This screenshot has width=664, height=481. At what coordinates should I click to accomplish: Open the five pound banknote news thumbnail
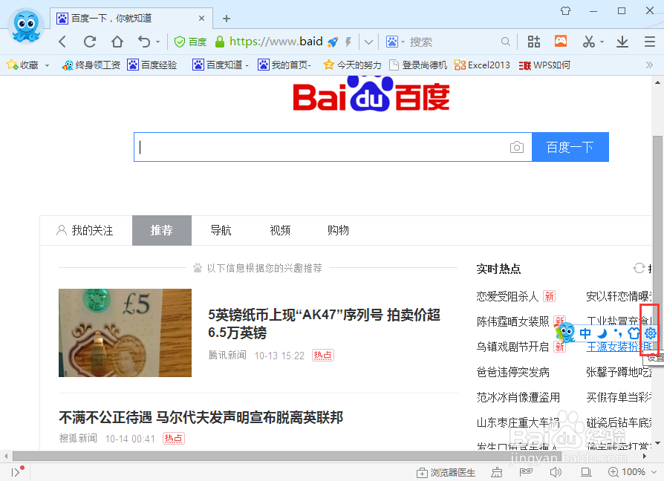click(125, 333)
